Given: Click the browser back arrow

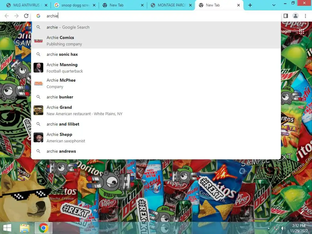Looking at the screenshot, I should [7, 16].
